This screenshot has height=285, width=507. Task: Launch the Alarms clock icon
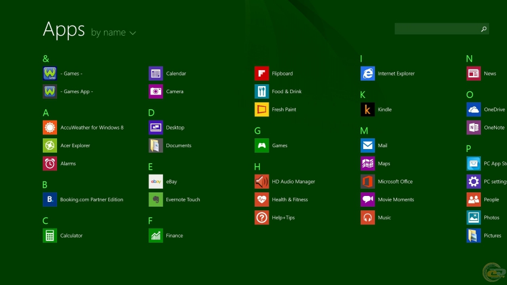(50, 163)
